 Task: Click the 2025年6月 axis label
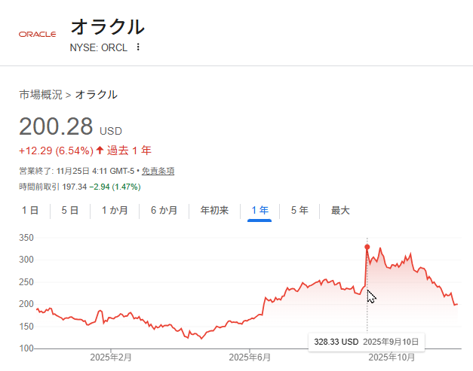[x=250, y=357]
